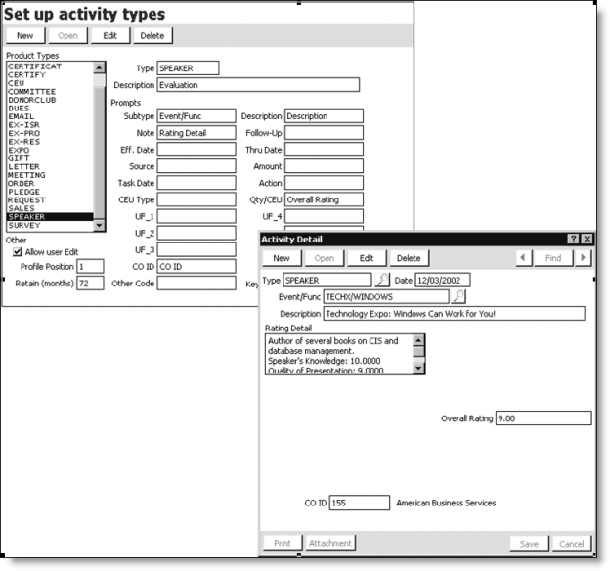Select PLEDGE in Product Types list
Image resolution: width=610 pixels, height=571 pixels.
pyautogui.click(x=50, y=192)
